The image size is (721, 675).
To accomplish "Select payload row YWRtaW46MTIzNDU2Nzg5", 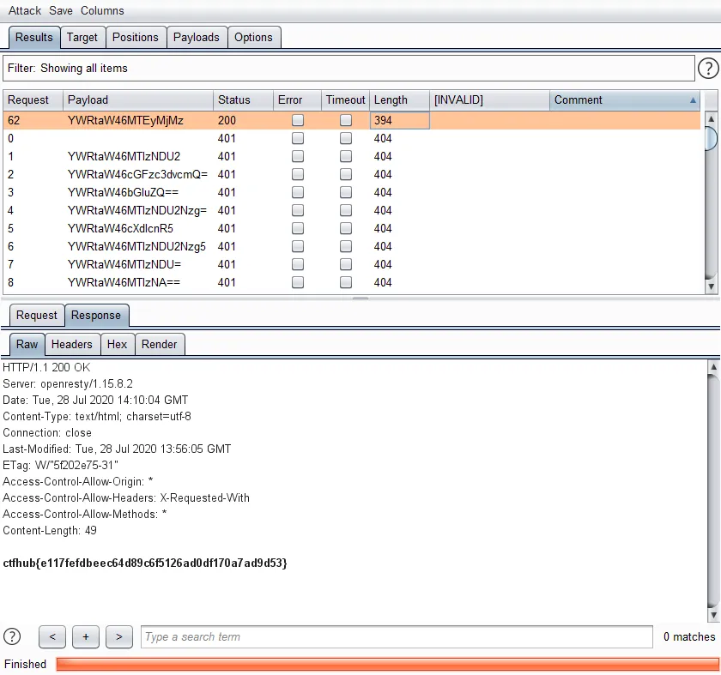I will point(352,246).
